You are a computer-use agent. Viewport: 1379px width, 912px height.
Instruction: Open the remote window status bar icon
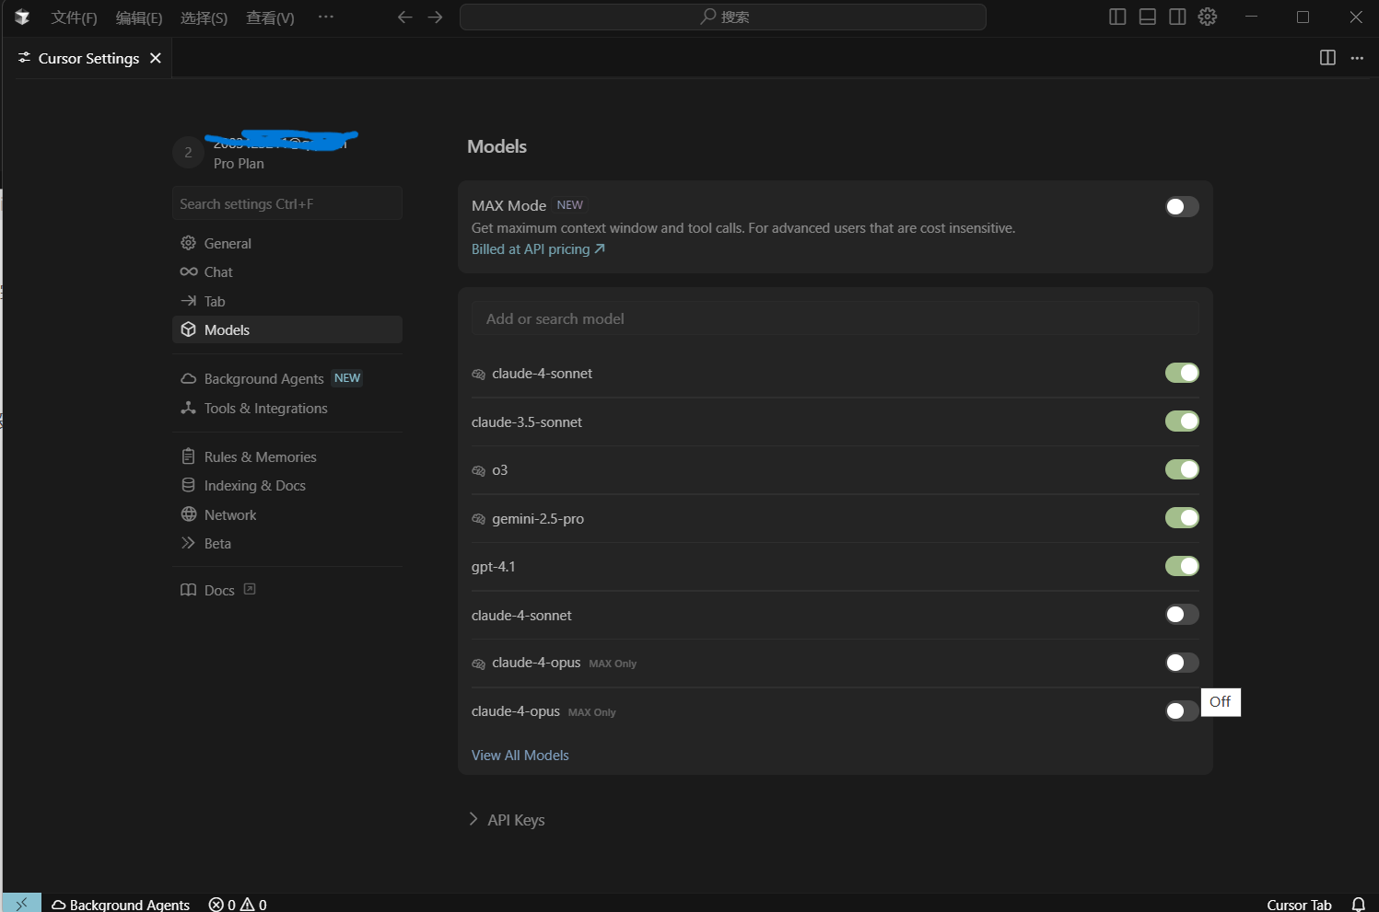(x=21, y=904)
